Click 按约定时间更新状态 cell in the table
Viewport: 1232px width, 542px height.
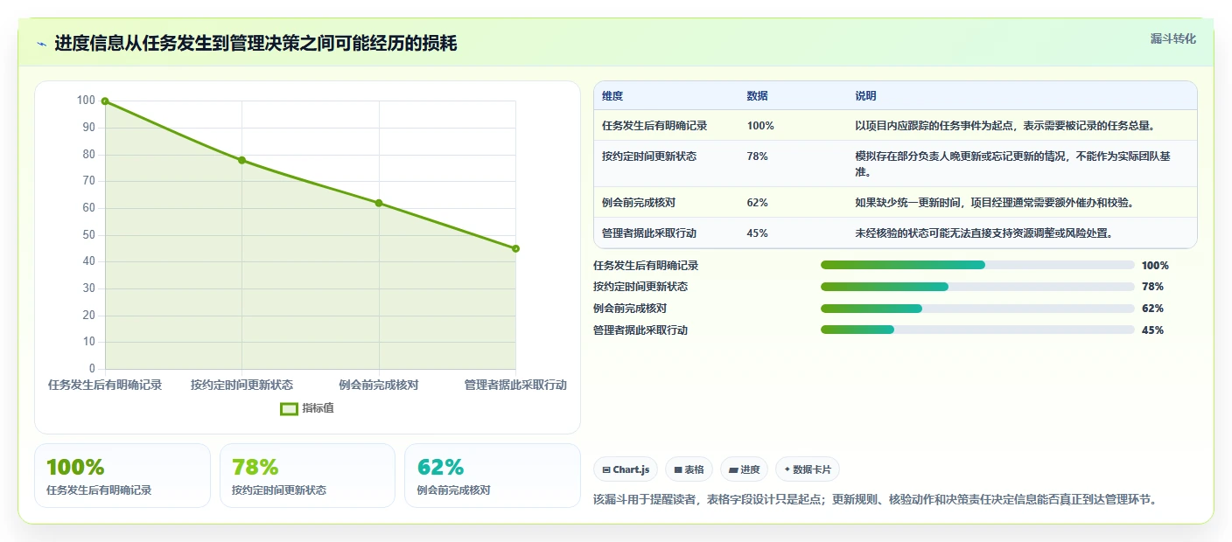tap(649, 156)
